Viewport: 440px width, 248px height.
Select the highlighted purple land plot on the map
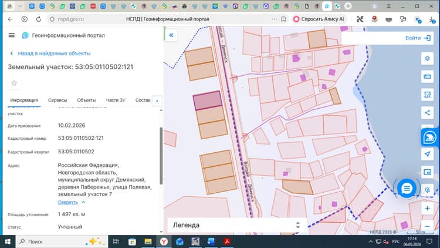[208, 100]
